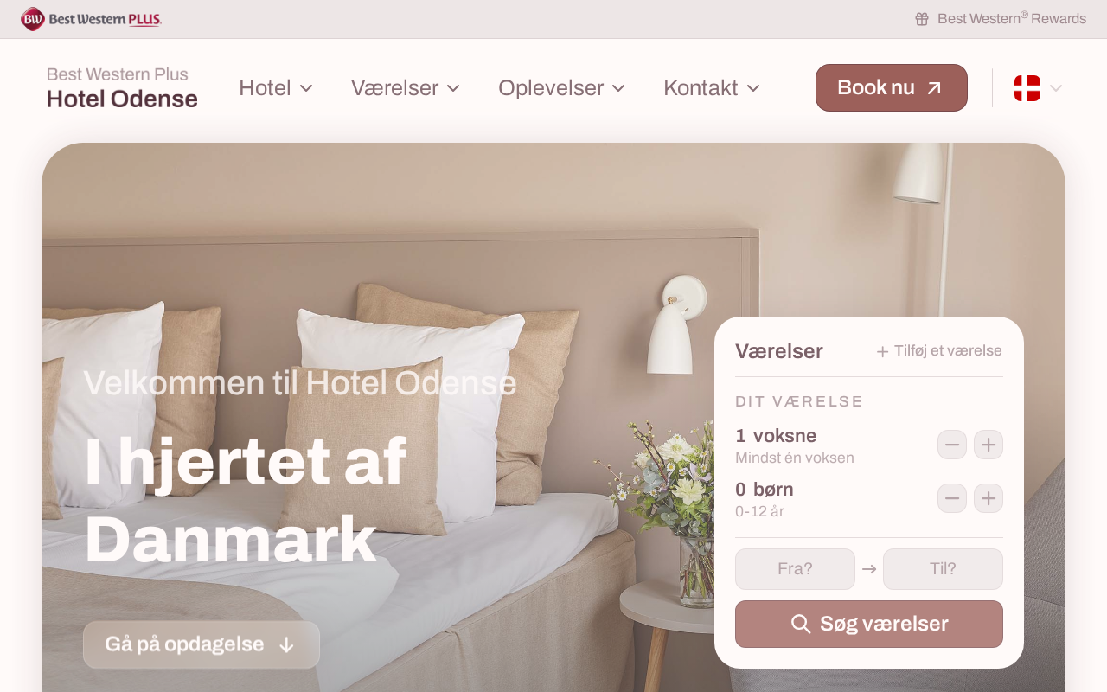Open the Kontakt menu
The image size is (1107, 692).
[x=712, y=88]
